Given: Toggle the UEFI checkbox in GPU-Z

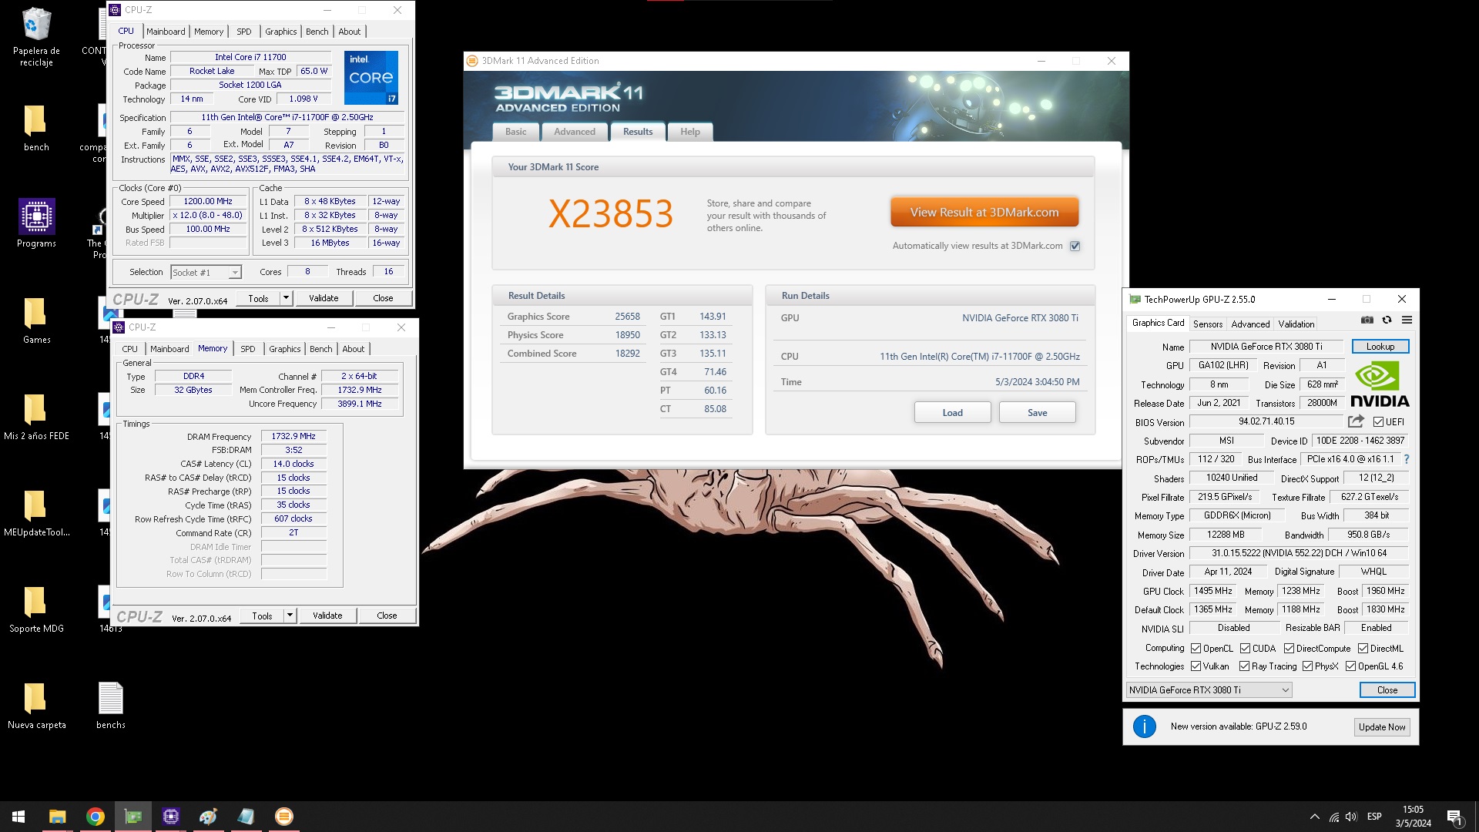Looking at the screenshot, I should pos(1379,422).
